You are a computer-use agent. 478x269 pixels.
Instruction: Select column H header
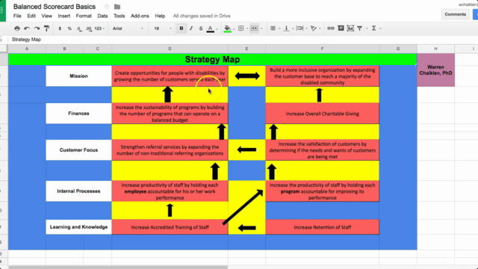435,49
